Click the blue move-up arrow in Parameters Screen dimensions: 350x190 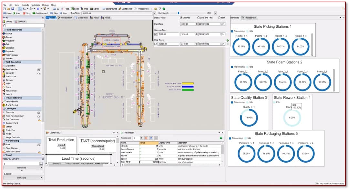coord(151,138)
